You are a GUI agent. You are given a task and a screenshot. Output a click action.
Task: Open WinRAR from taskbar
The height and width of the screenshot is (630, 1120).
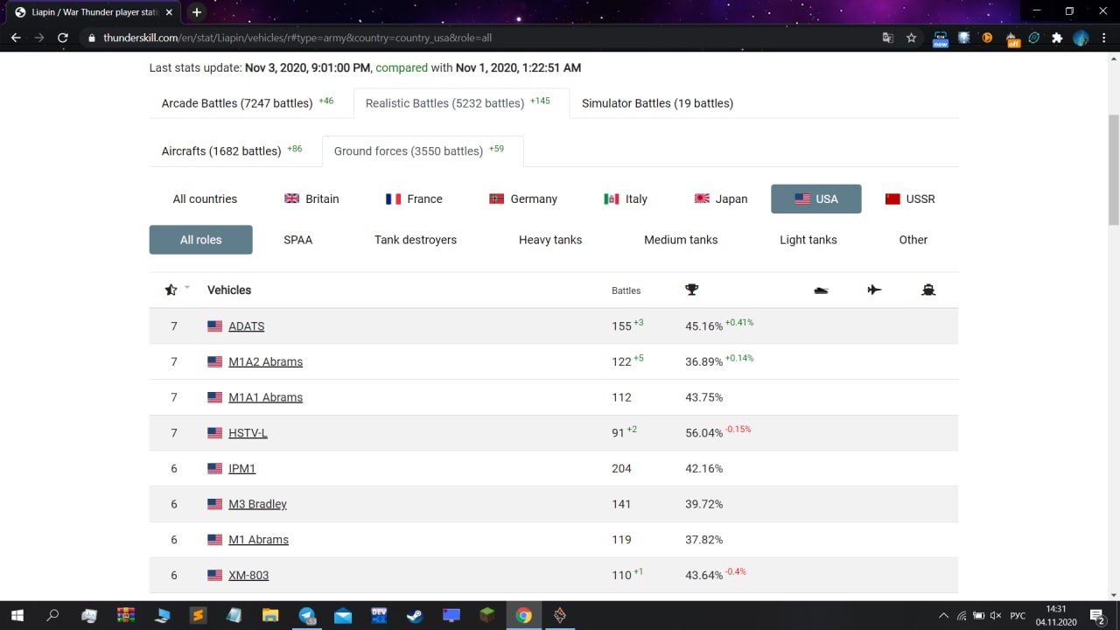click(x=125, y=615)
